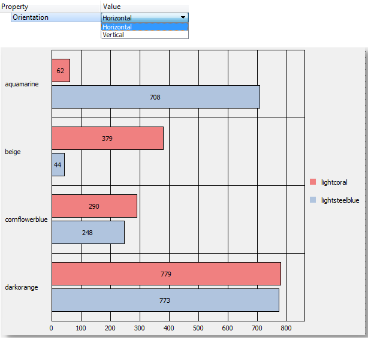Select Horizontal in the dropdown list

[144, 27]
